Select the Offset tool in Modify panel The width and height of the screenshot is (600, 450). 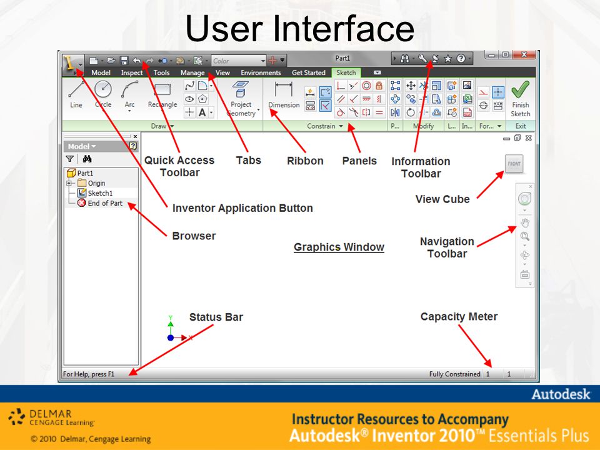coord(437,112)
